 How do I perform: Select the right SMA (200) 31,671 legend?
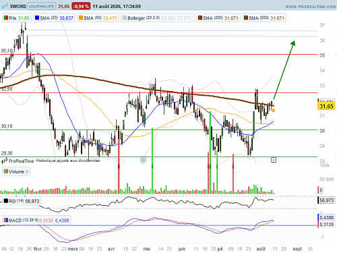[264, 18]
